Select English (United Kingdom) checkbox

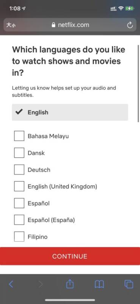[19, 186]
